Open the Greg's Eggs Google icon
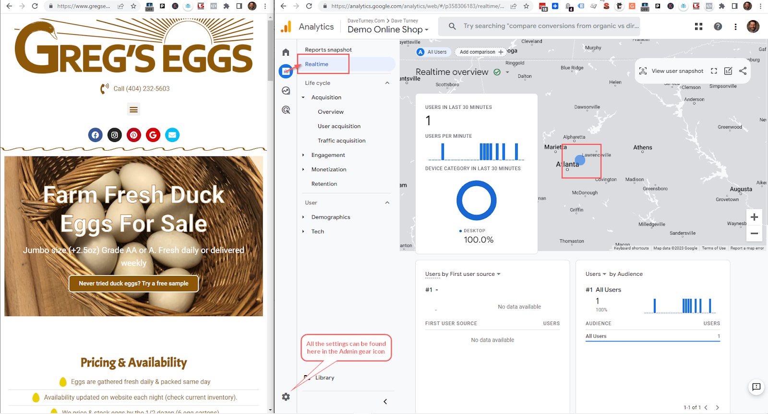 pyautogui.click(x=153, y=135)
